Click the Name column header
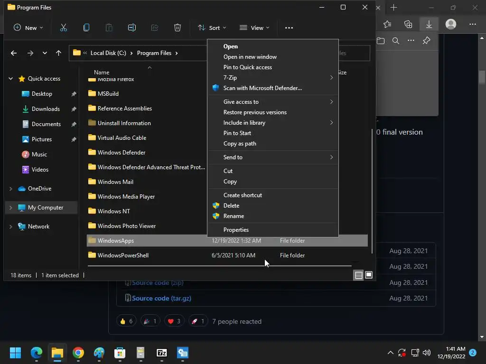 (102, 73)
